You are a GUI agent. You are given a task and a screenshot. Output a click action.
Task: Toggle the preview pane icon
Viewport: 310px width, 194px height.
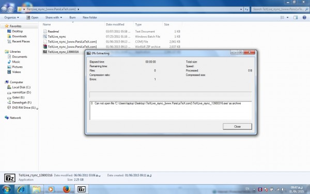[296, 18]
